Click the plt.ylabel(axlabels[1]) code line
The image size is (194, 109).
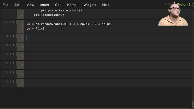(61, 10)
